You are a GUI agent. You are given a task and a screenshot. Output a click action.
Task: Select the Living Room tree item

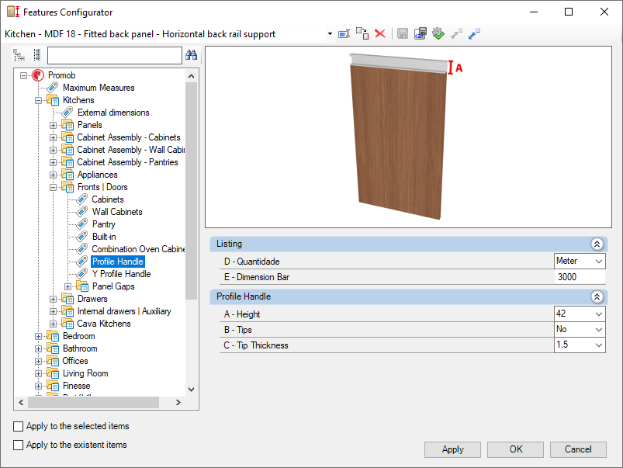pos(85,373)
